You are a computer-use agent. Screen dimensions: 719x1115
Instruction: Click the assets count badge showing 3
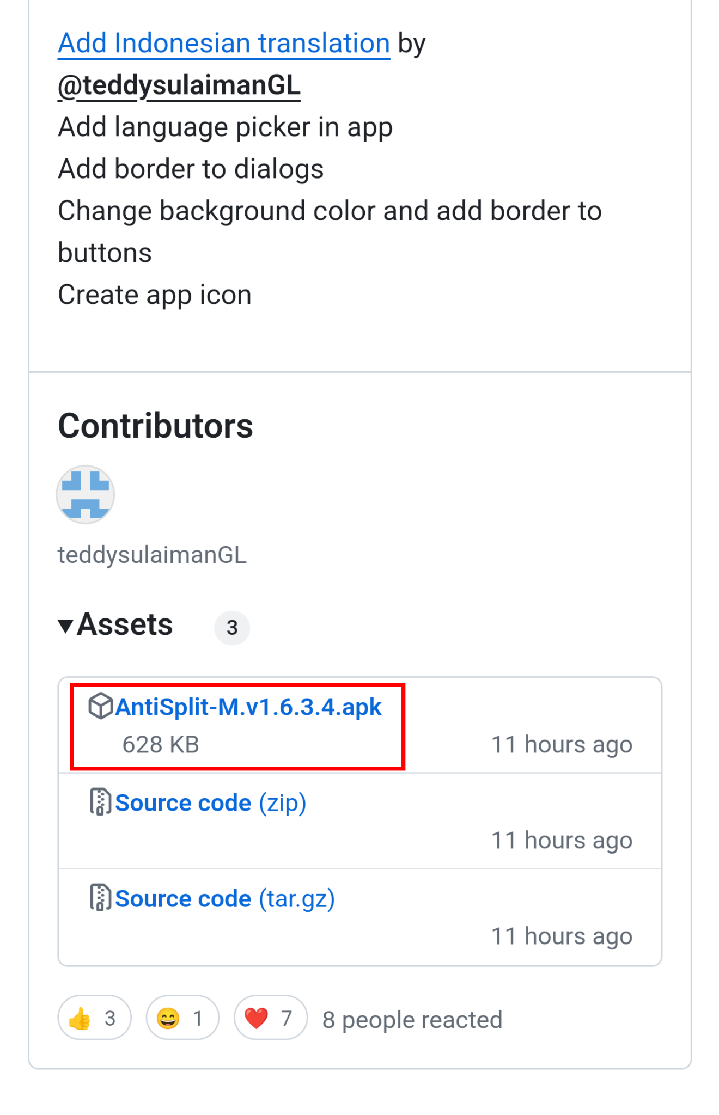232,628
